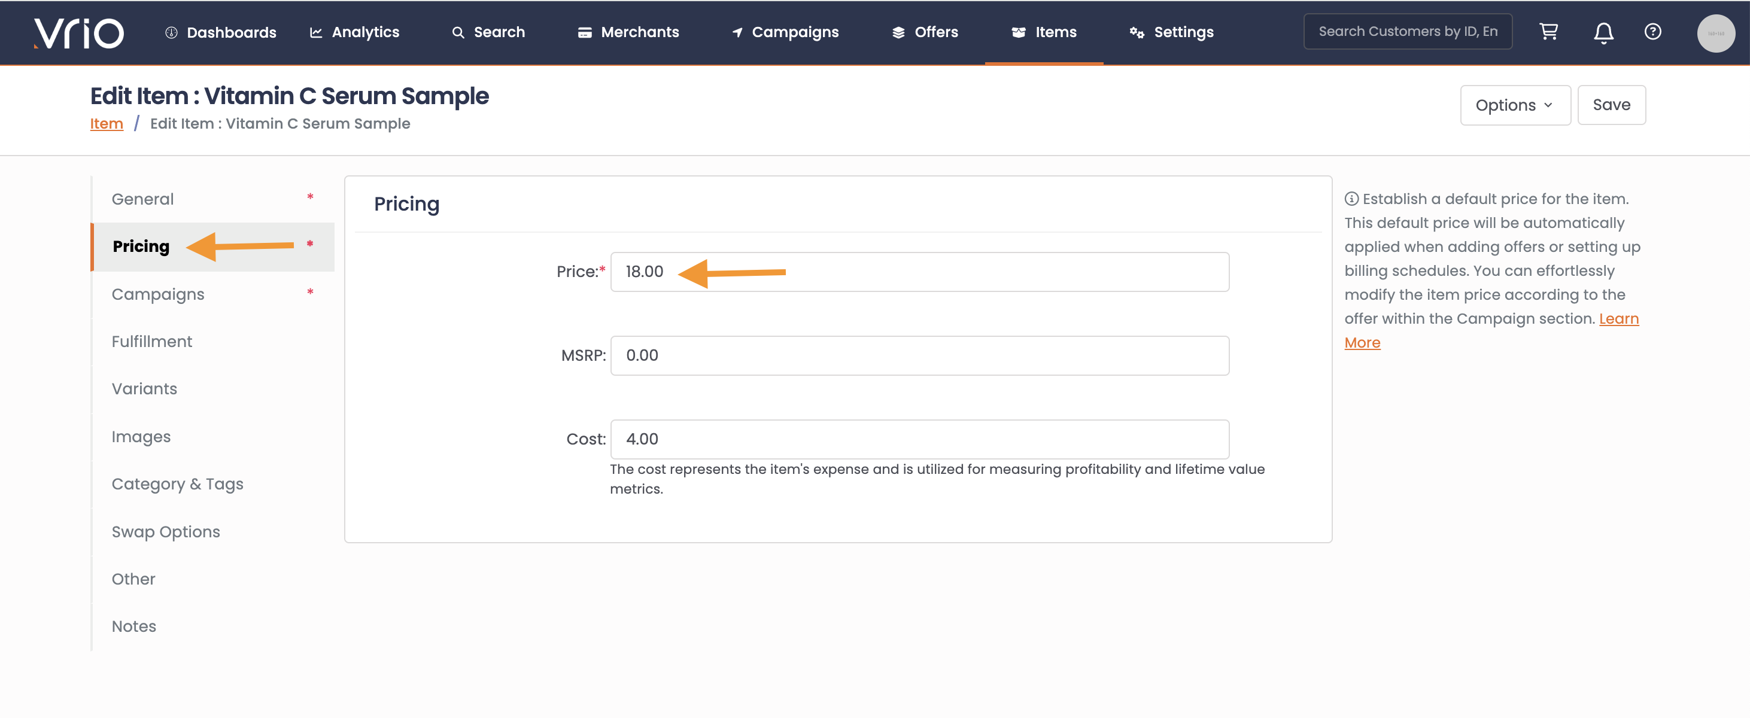The image size is (1750, 718).
Task: Click the info icon beside pricing help text
Action: pos(1351,199)
